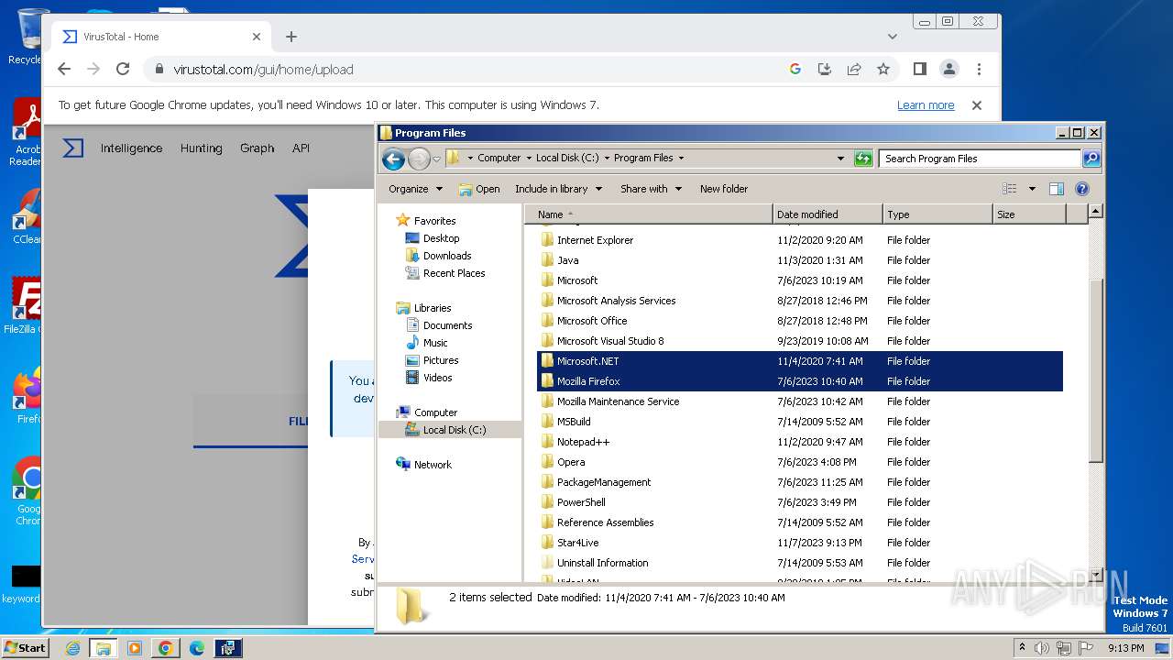Viewport: 1173px width, 660px height.
Task: Click the Chrome address bar URL
Action: click(x=263, y=69)
